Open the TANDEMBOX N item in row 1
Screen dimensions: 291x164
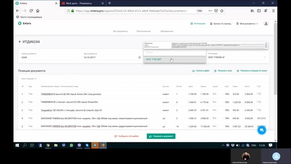point(71,94)
